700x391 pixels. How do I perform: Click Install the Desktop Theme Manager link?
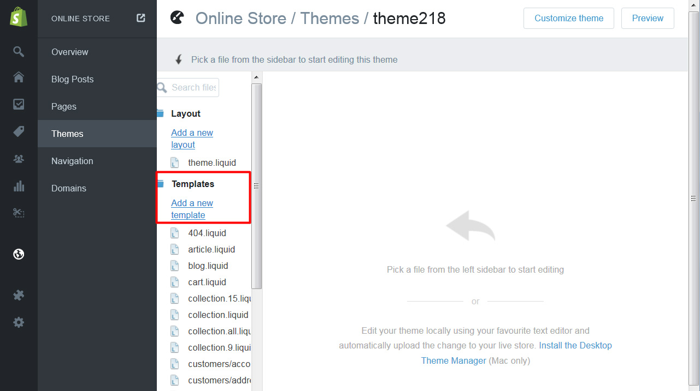pyautogui.click(x=516, y=353)
